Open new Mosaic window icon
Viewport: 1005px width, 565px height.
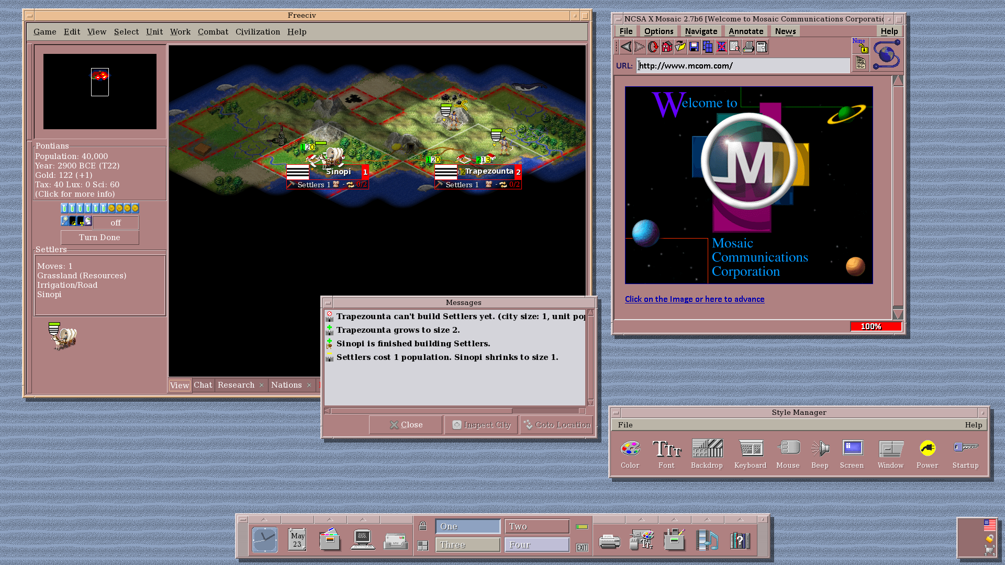(708, 47)
